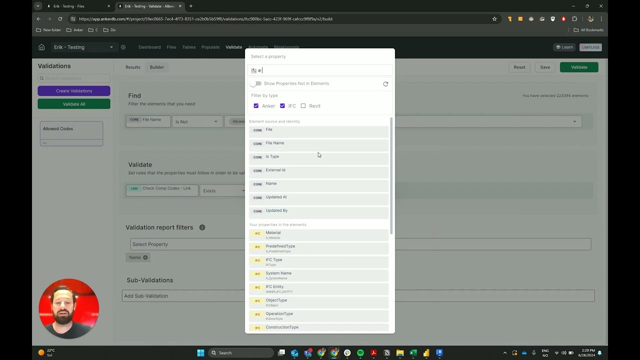Uncheck the IFC type filter
The image size is (640, 360).
(x=282, y=106)
